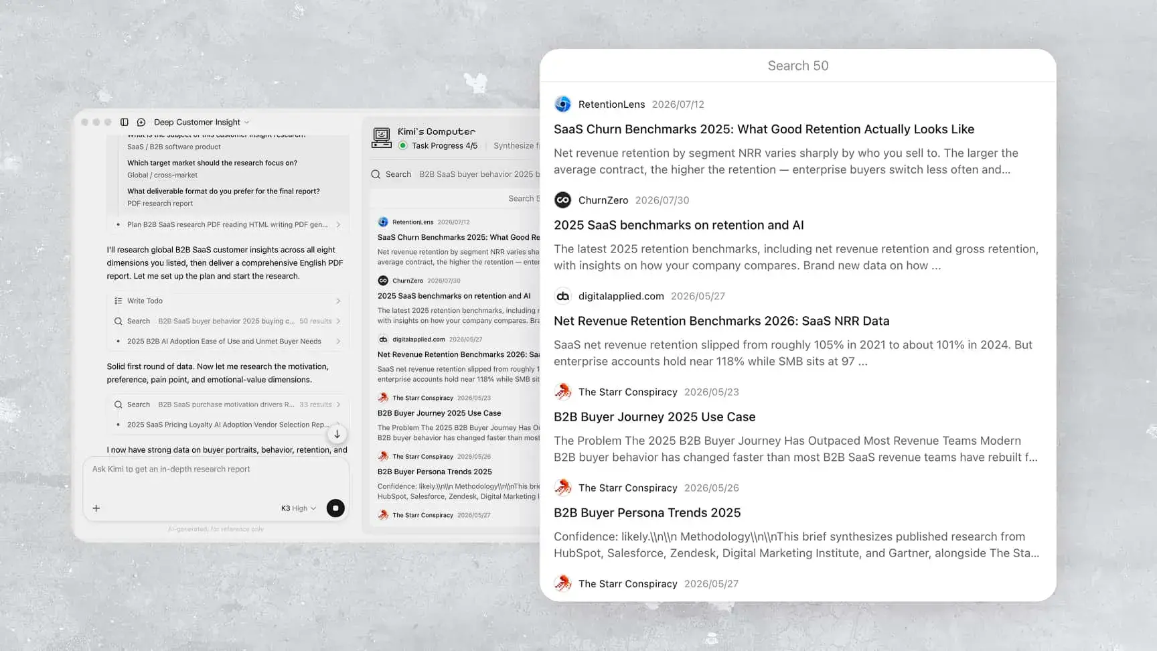Click the 'Task Progress 4/5' label
Viewport: 1157px width, 651px height.
445,145
